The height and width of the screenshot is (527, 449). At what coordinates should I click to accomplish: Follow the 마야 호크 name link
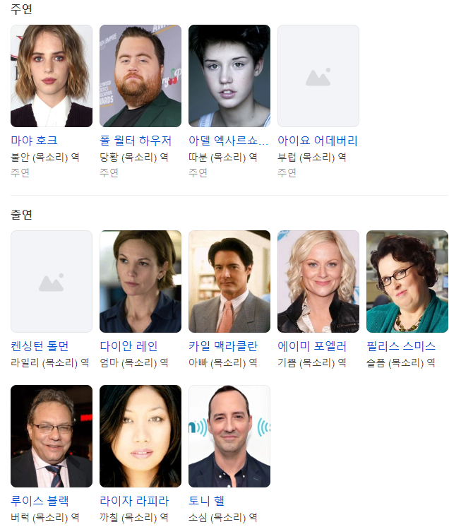click(x=34, y=140)
